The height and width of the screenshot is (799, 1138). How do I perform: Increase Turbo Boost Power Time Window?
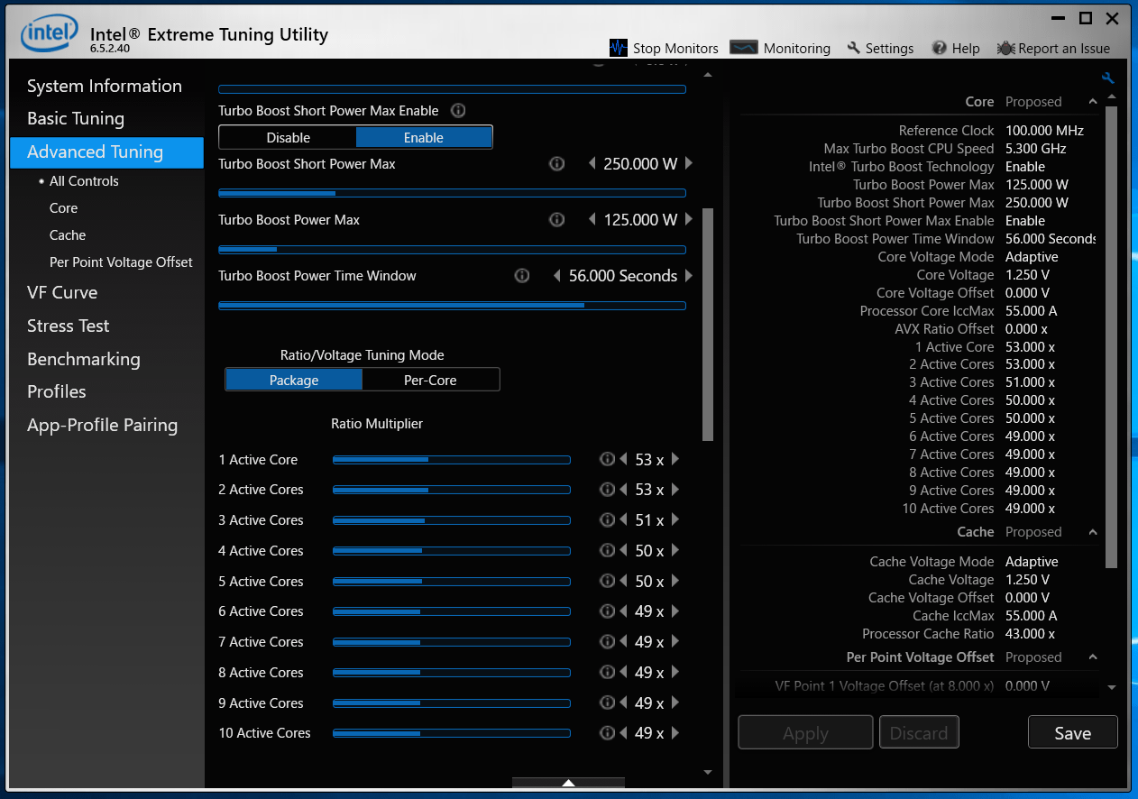[689, 276]
